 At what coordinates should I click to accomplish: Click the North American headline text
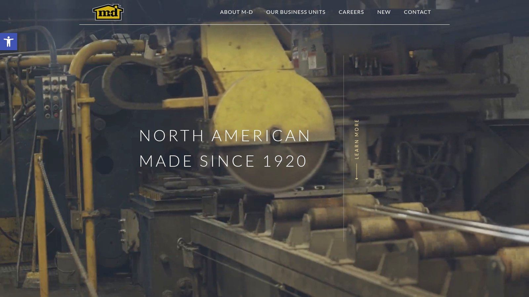coord(225,136)
